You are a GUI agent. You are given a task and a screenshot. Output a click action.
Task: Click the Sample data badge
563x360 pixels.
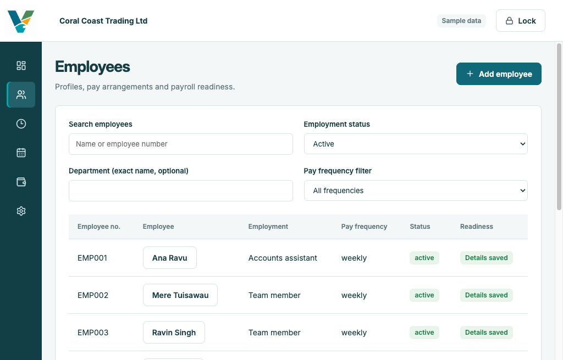coord(461,21)
